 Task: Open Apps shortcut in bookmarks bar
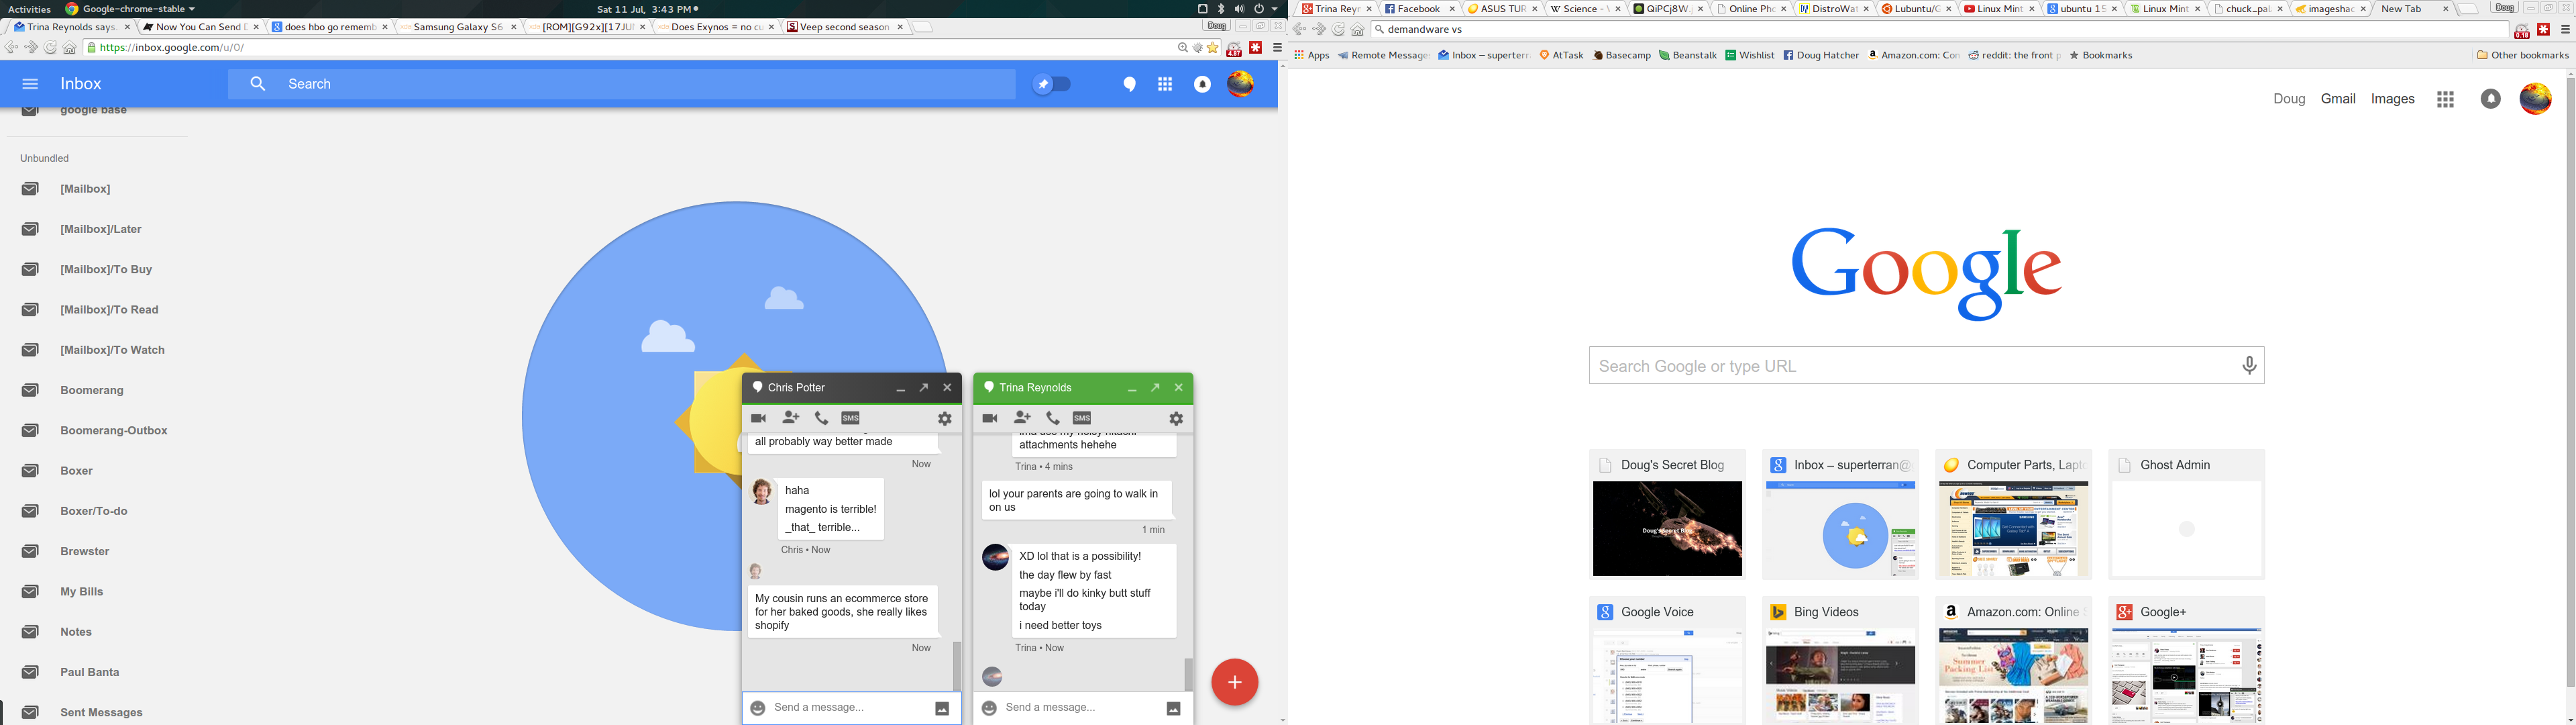(1311, 56)
